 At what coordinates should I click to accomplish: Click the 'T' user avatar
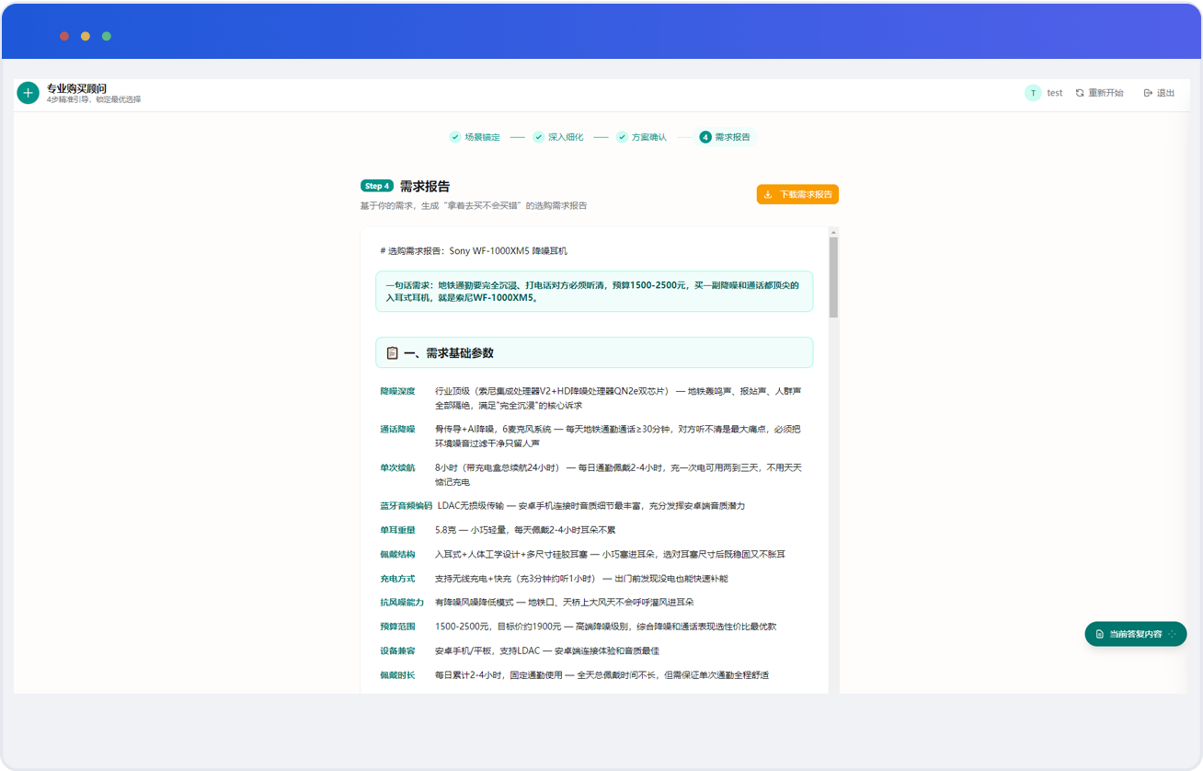(x=1033, y=93)
